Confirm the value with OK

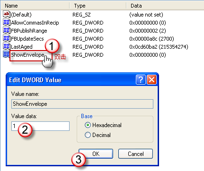pos(96,154)
